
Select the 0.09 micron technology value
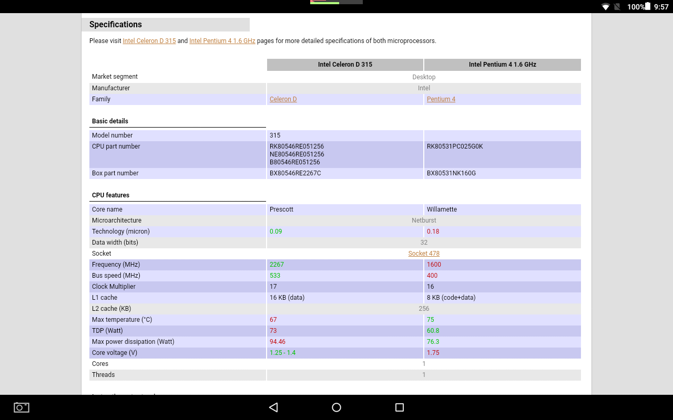[276, 232]
